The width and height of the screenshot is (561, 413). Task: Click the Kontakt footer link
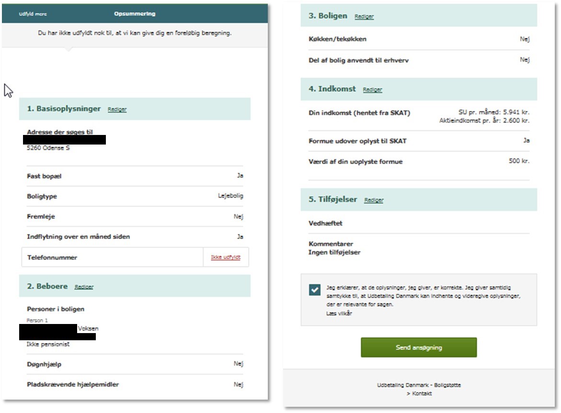[x=419, y=393]
